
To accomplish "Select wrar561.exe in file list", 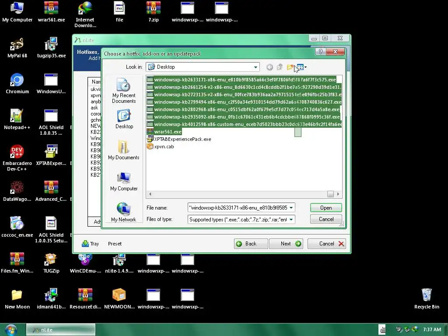I will (164, 132).
